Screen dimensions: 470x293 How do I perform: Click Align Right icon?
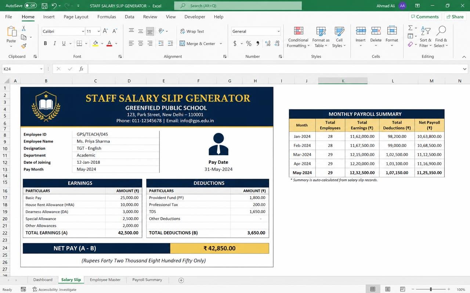pos(150,43)
